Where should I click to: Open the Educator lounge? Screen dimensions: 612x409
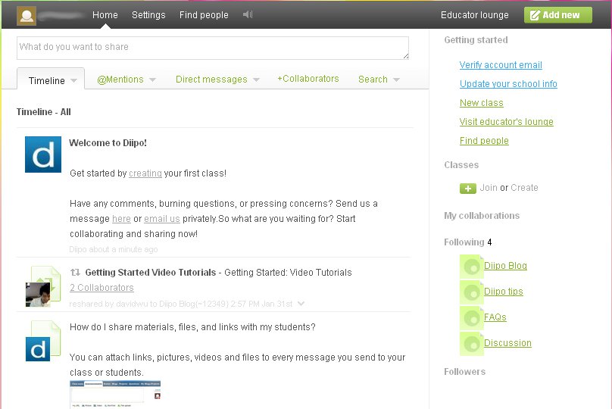click(x=475, y=15)
